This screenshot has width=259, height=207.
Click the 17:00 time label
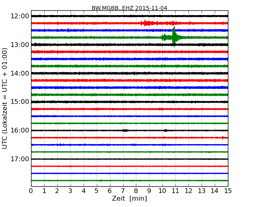tap(20, 159)
